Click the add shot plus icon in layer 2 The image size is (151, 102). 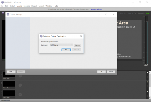coord(20,85)
